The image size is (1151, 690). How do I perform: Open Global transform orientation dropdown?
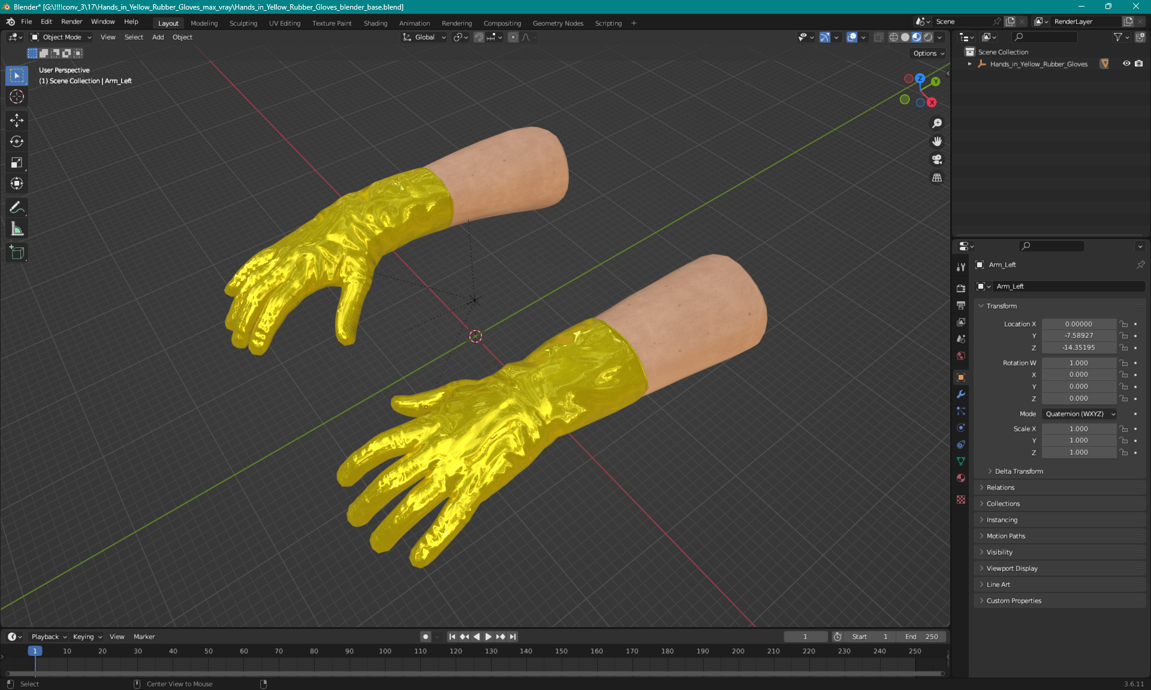[x=424, y=37]
